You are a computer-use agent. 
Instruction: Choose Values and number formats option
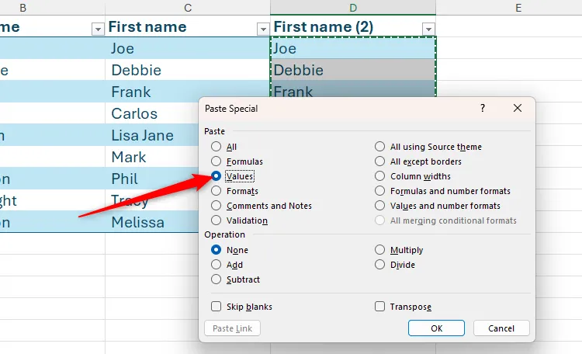pos(380,206)
